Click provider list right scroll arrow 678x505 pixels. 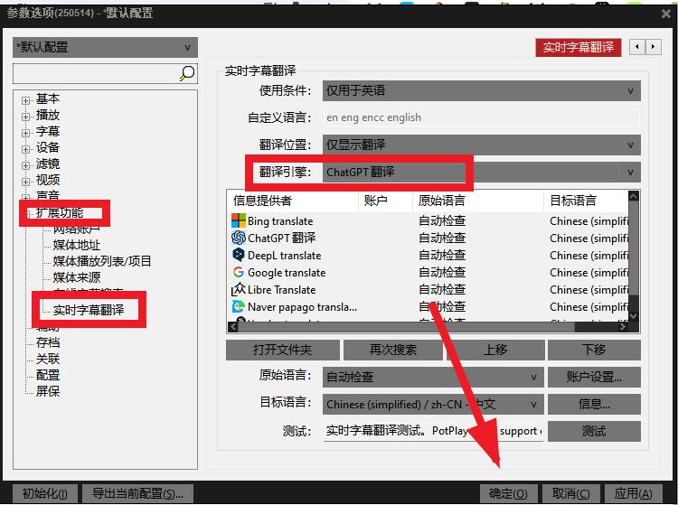[623, 327]
